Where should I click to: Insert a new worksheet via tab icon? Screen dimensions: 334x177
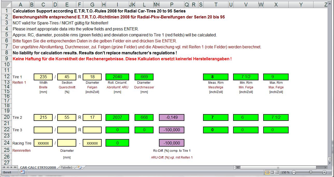[x=80, y=168]
